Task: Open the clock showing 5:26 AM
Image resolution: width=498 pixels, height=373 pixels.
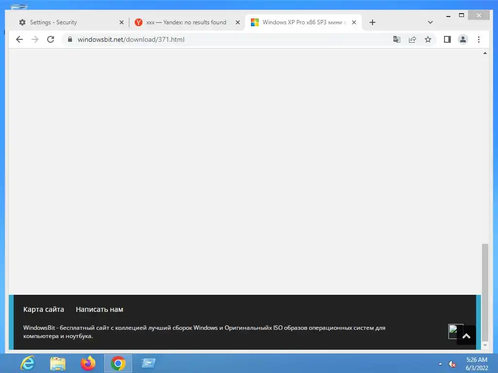Action: (477, 363)
